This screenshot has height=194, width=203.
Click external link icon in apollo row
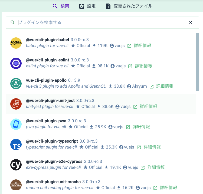152,87
